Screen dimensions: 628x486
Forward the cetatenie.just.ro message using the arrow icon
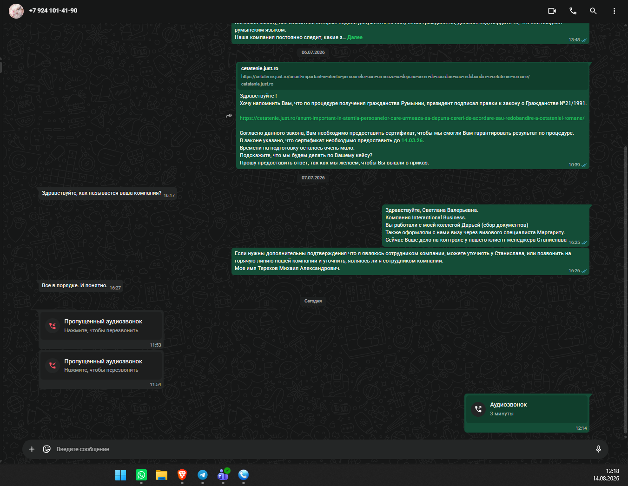pyautogui.click(x=229, y=116)
